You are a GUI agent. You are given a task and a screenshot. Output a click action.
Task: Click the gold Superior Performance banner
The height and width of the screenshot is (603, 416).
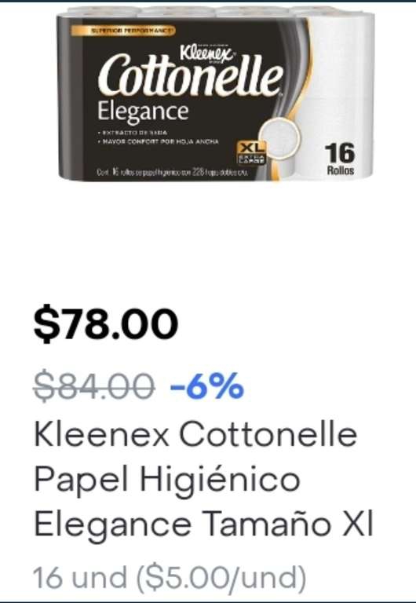(x=122, y=31)
